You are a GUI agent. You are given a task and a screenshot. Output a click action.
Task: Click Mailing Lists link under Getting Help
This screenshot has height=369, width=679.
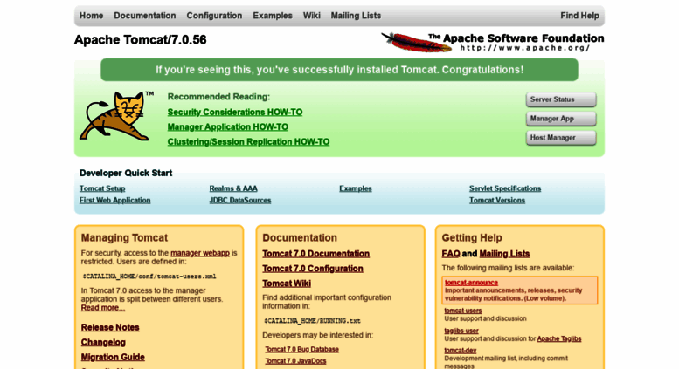click(504, 254)
